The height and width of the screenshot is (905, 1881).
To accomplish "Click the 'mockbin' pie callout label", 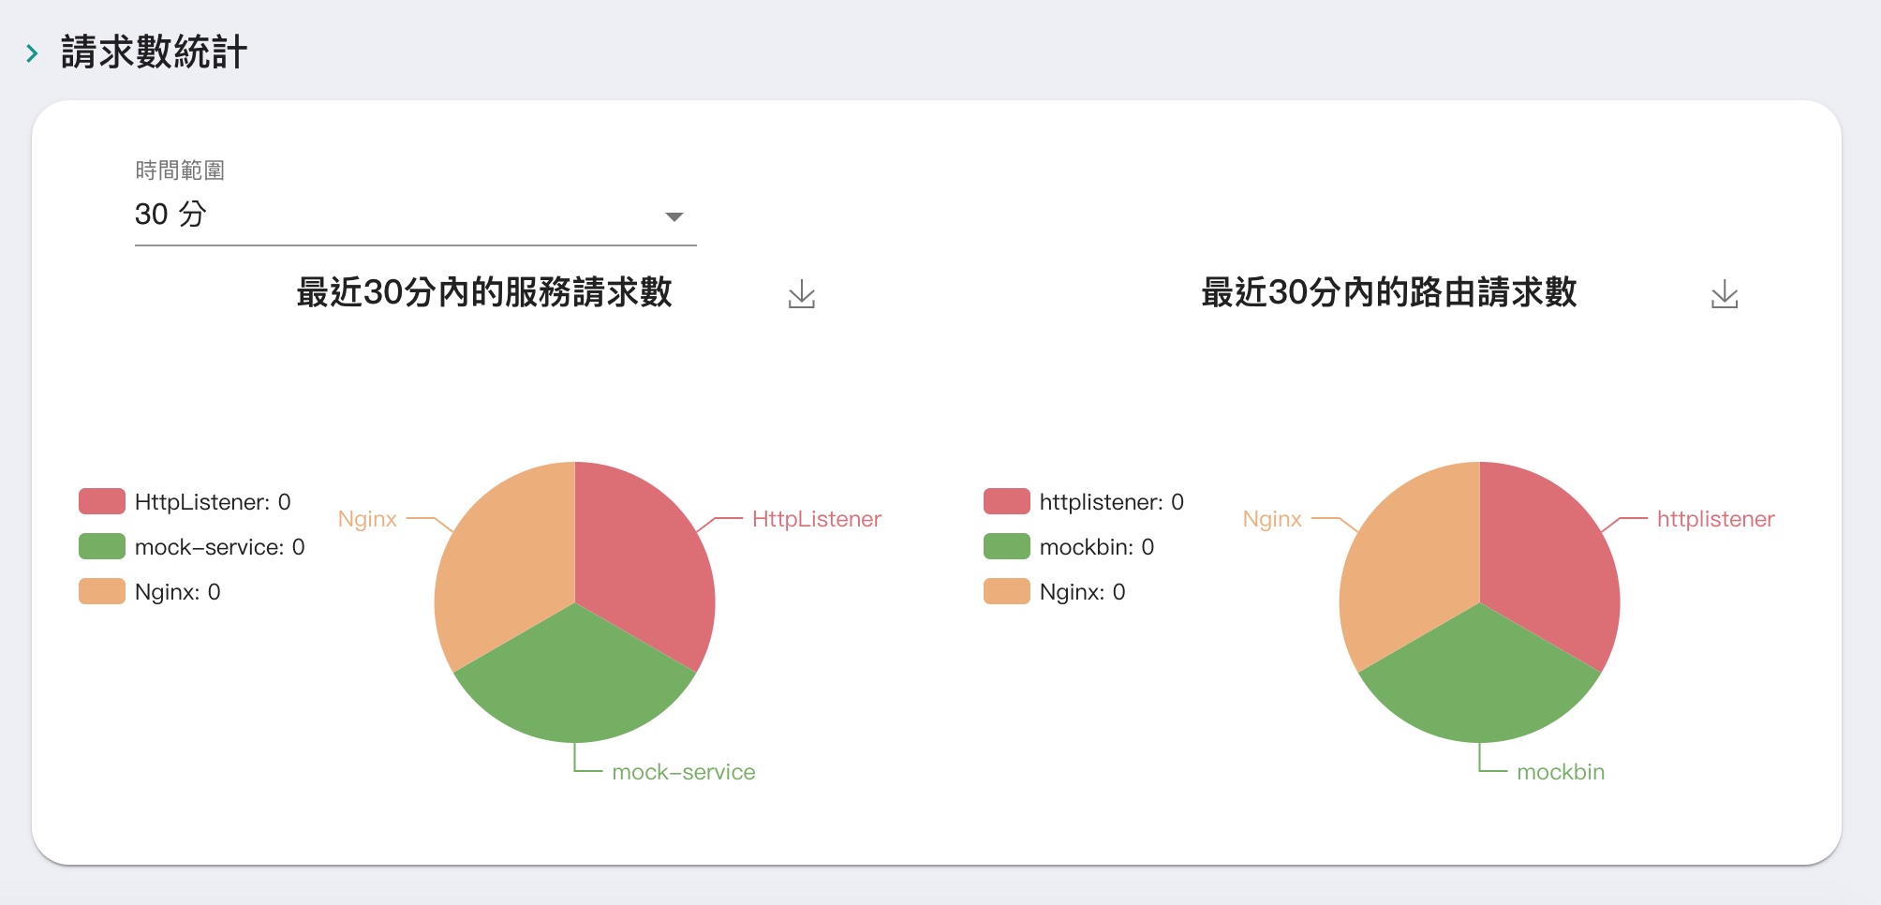I will tap(1561, 772).
